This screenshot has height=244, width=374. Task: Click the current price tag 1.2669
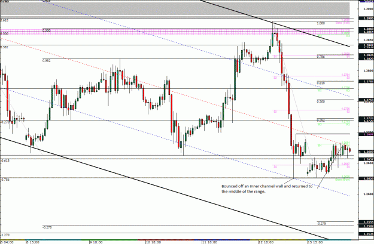click(x=366, y=152)
